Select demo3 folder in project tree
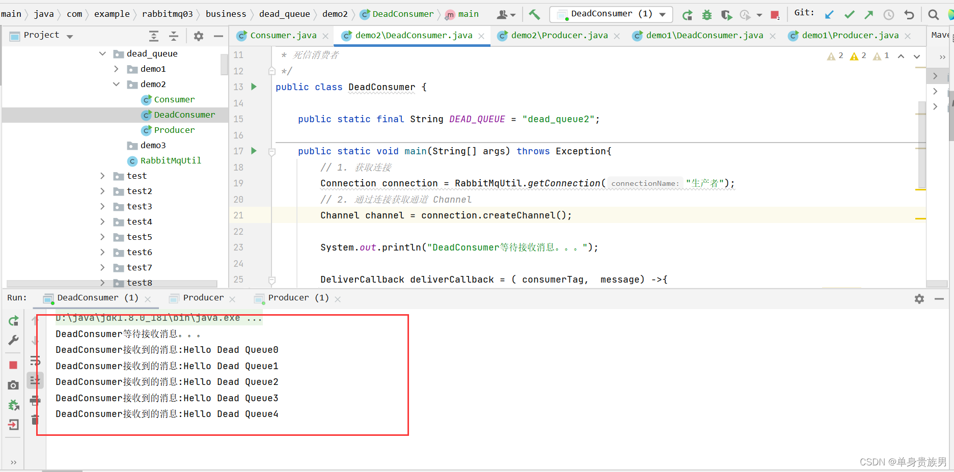 click(153, 145)
